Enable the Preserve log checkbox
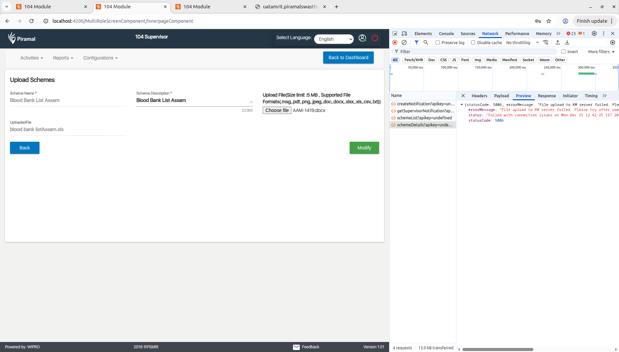The image size is (619, 352). click(x=438, y=42)
